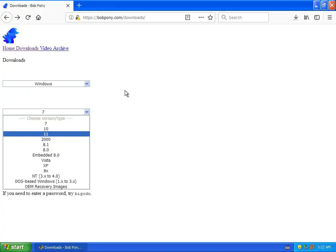Viewport: 336px width, 252px height.
Task: Choose 9x from version list
Action: coord(46,171)
